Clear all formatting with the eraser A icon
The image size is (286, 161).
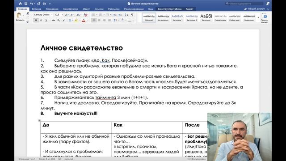(x=85, y=15)
